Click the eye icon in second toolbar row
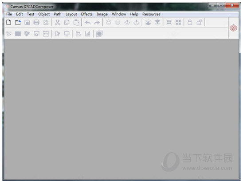 point(8,34)
